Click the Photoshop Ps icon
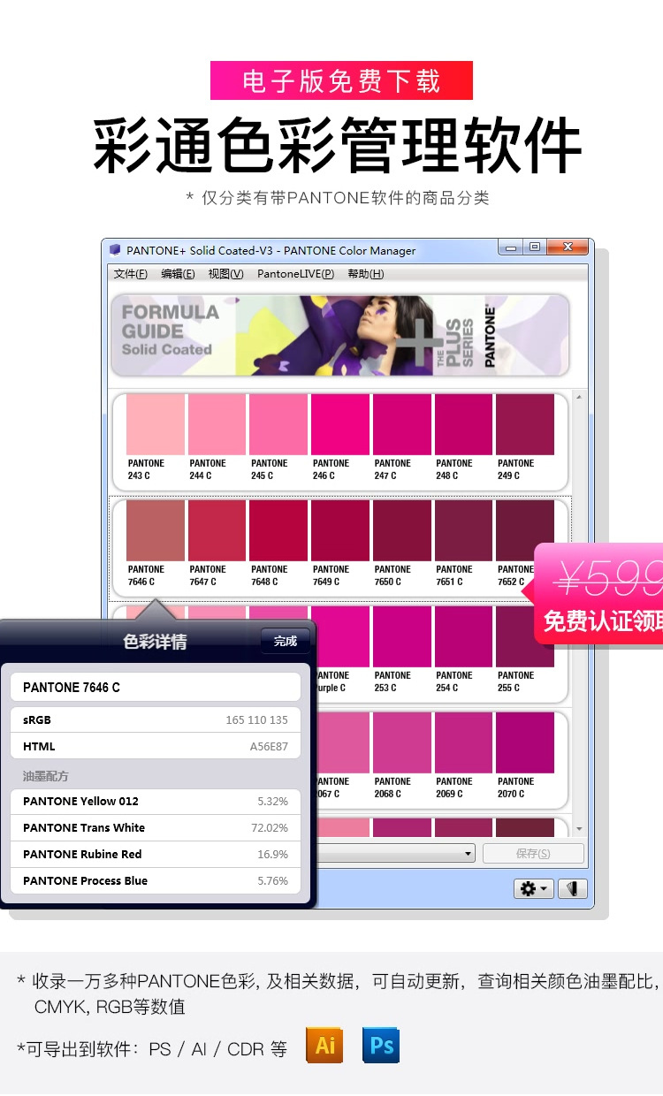 tap(381, 1045)
